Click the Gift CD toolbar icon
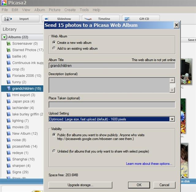This screenshot has width=196, height=192. click(127, 19)
